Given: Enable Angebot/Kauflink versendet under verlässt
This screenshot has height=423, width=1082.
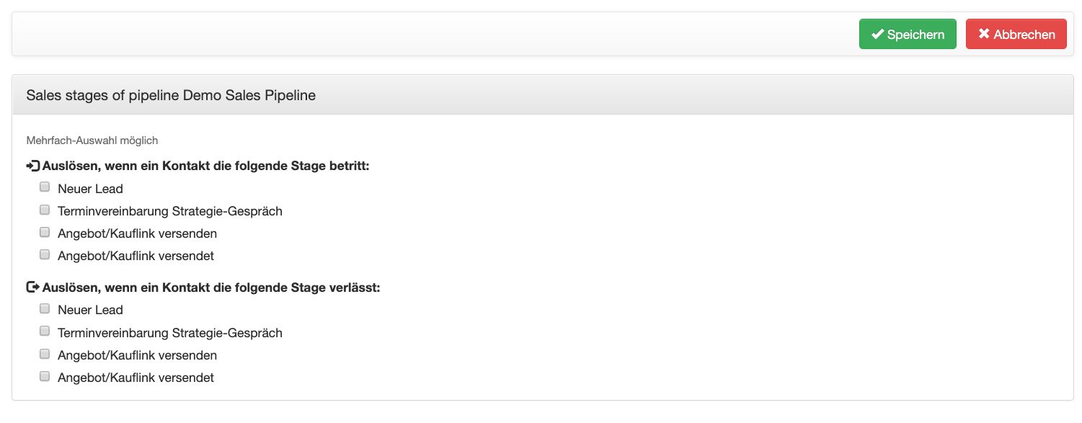Looking at the screenshot, I should [45, 376].
